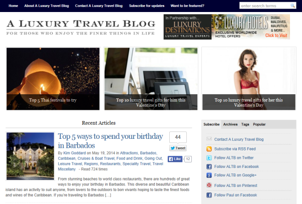Tweet the Barbados birthday article
Viewport: 302px width, 204px height.
(178, 148)
